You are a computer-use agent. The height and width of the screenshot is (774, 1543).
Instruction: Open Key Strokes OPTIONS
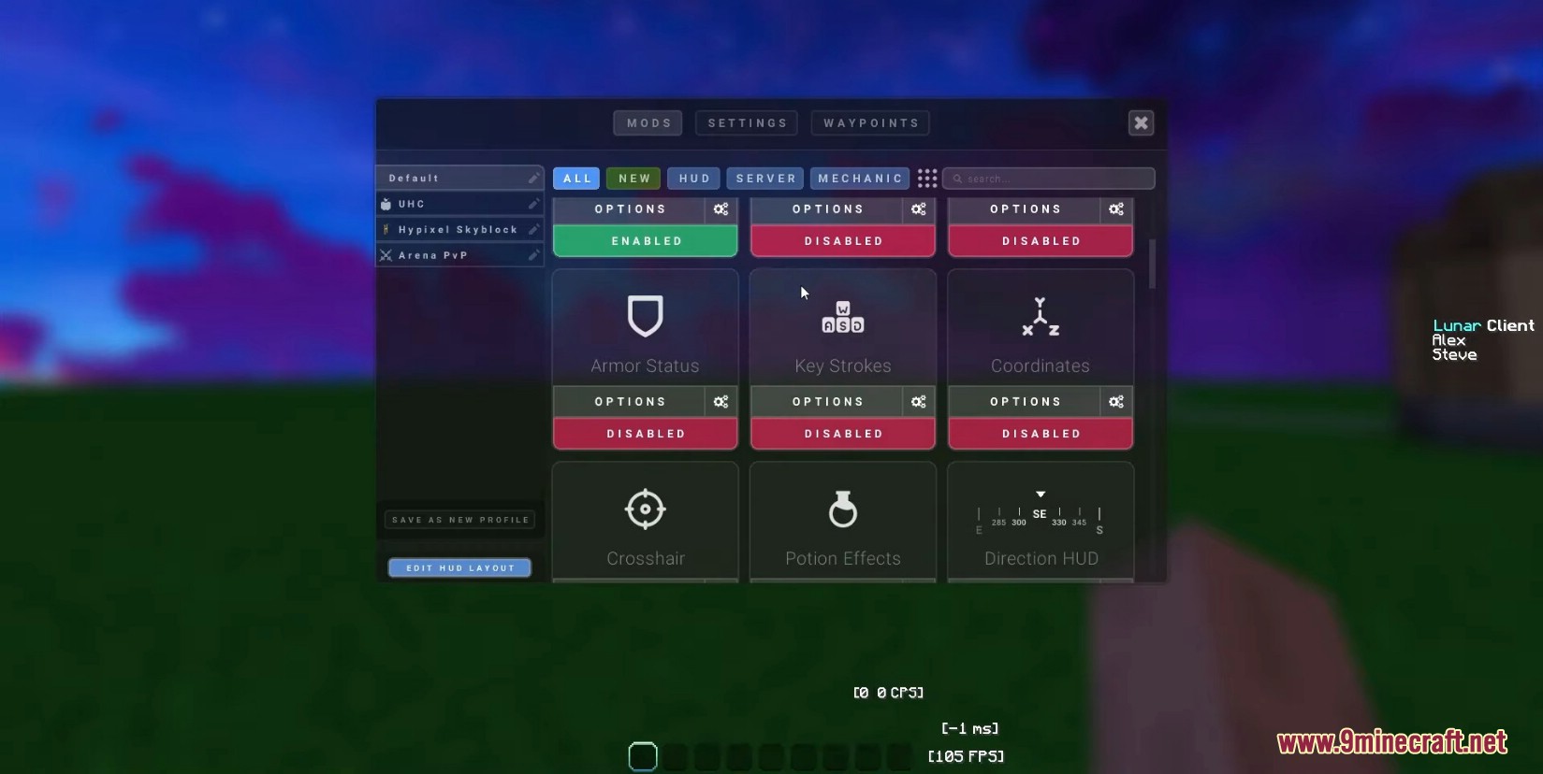(827, 401)
